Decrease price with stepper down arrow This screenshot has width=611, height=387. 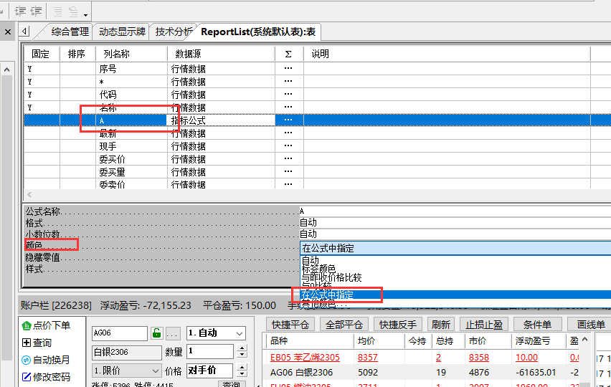242,374
